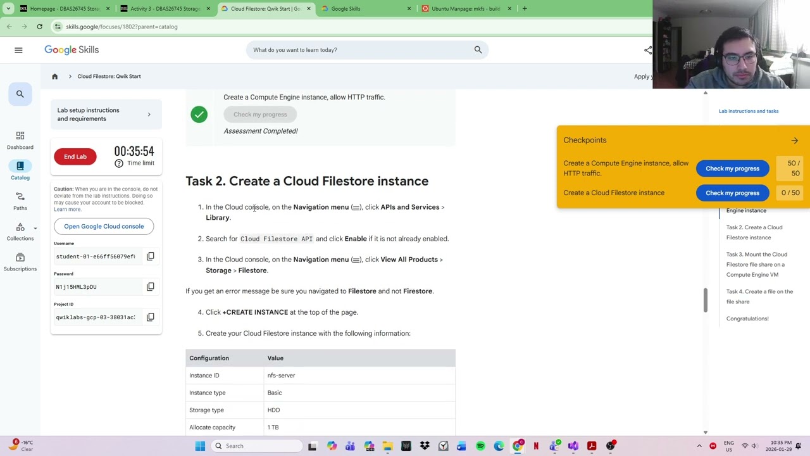Open the browser tab search dropdown
Screen dimensions: 810x456
[x=8, y=9]
